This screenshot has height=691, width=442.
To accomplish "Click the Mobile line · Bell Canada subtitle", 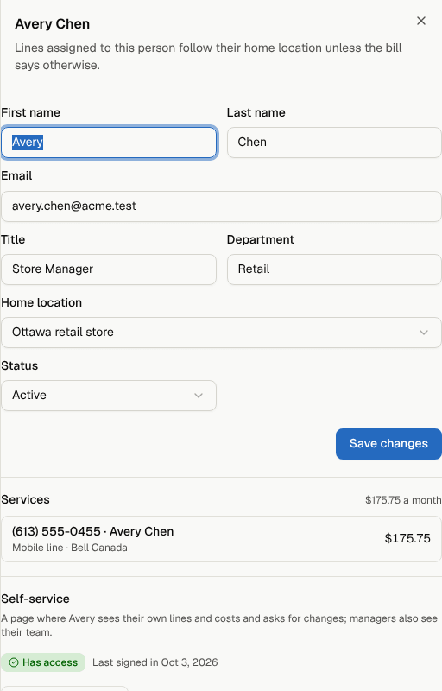I will click(x=70, y=548).
